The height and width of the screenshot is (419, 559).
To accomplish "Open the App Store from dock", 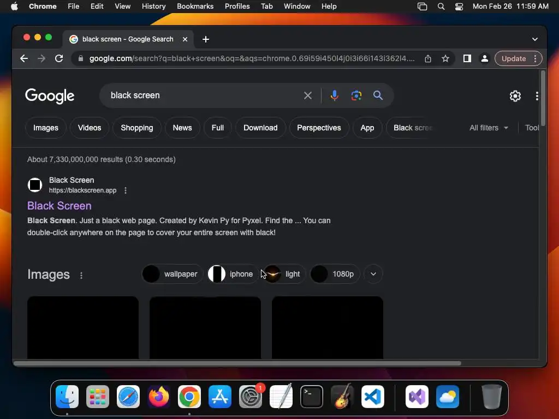I will pos(219,397).
